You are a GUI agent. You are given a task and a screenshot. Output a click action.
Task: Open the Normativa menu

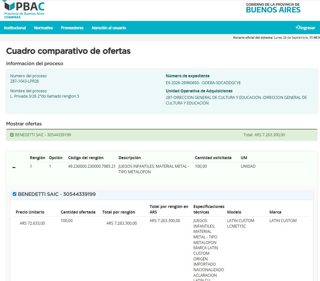pyautogui.click(x=43, y=28)
